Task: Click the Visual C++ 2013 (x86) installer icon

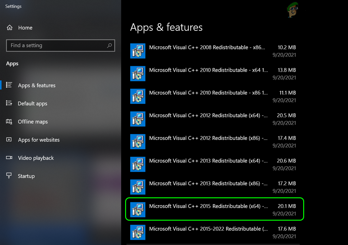Action: (x=137, y=187)
